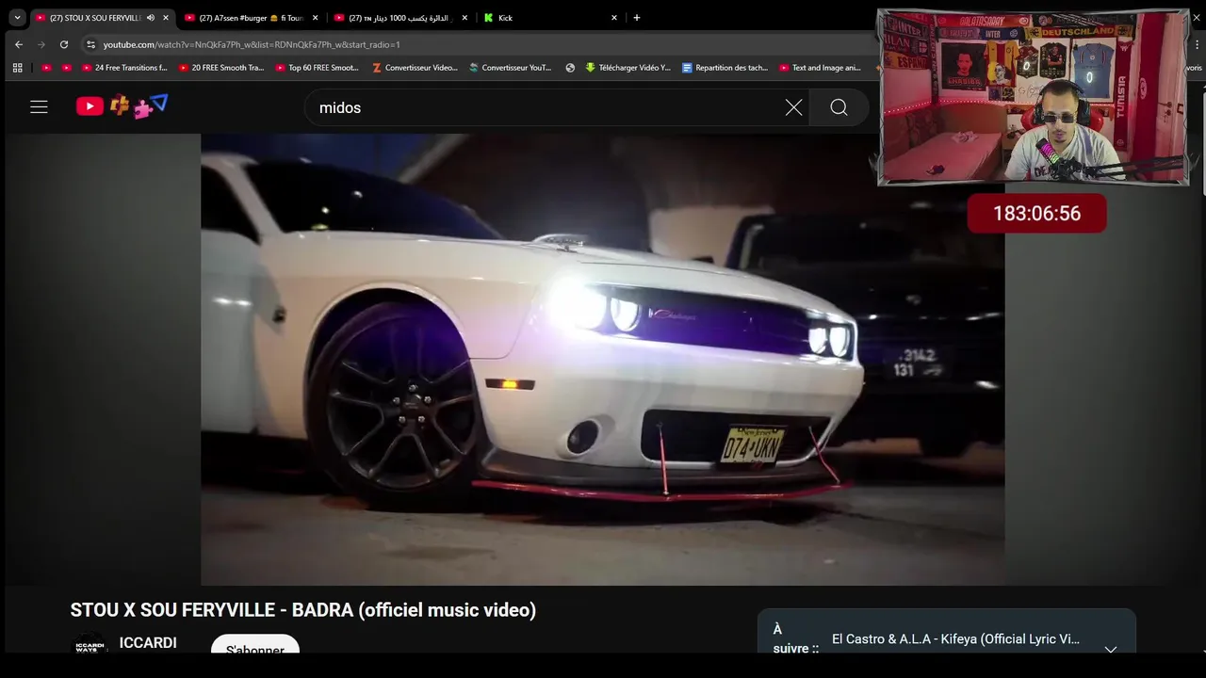Click the video title STOU X SOU FERYVILLE - BADRA
Image resolution: width=1206 pixels, height=678 pixels.
[303, 610]
